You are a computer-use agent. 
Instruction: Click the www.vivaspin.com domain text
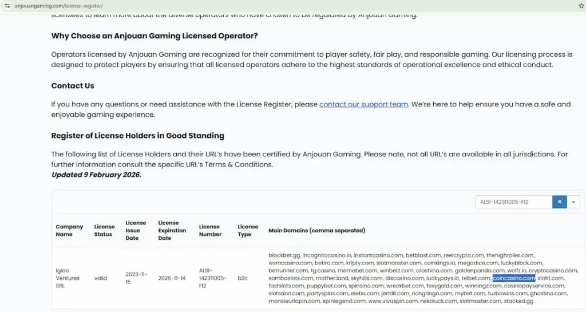click(x=393, y=301)
